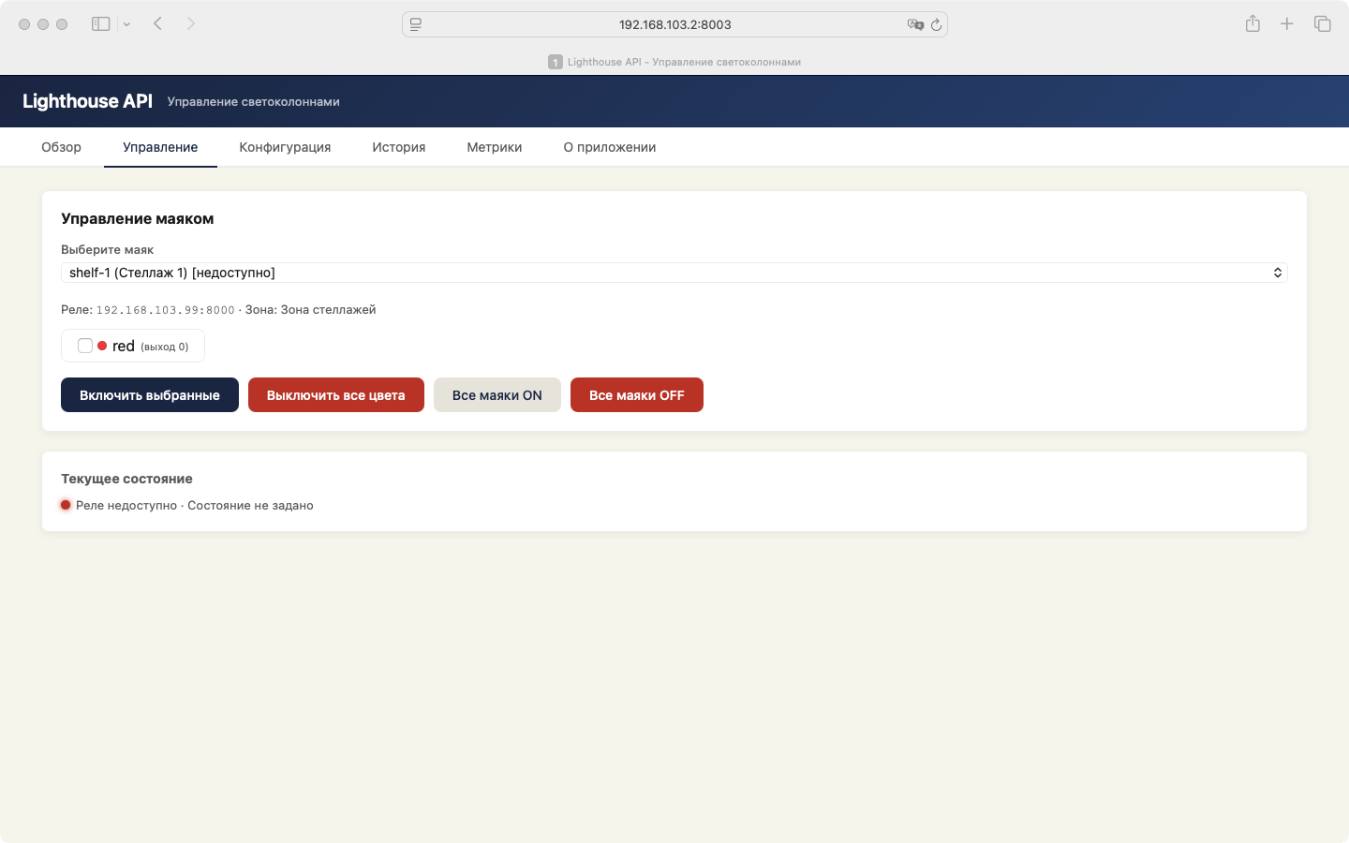Image resolution: width=1349 pixels, height=843 pixels.
Task: Switch to the Обзор tab
Action: 61,147
